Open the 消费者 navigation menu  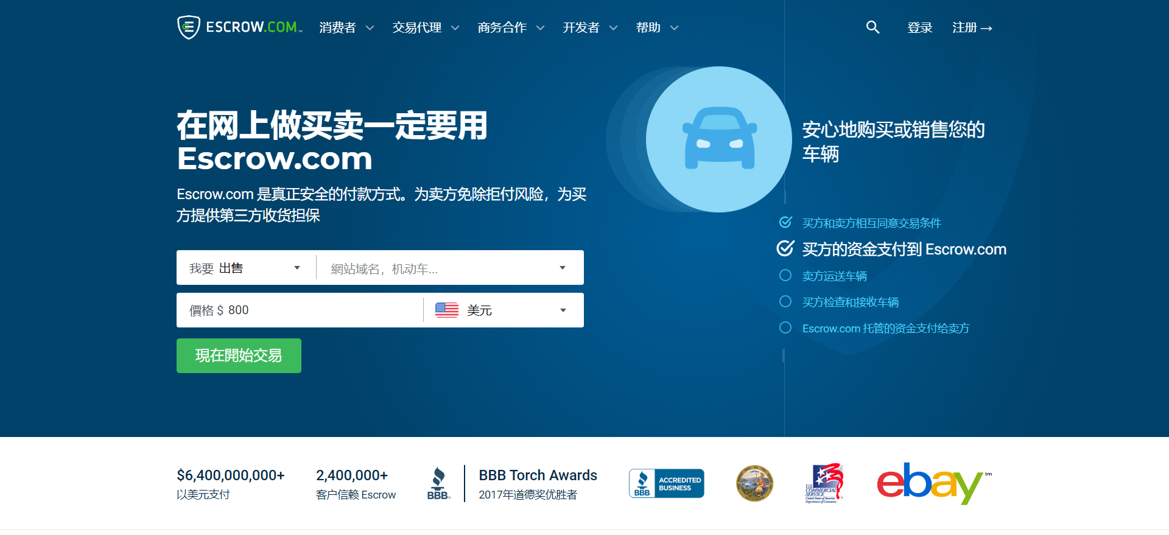tap(346, 28)
